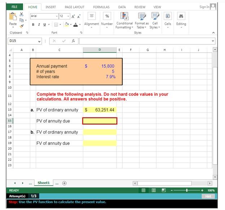Select all cells with the corner triangle

point(10,50)
